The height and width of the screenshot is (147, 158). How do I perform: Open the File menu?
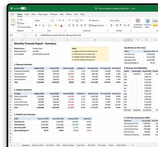(x=12, y=14)
